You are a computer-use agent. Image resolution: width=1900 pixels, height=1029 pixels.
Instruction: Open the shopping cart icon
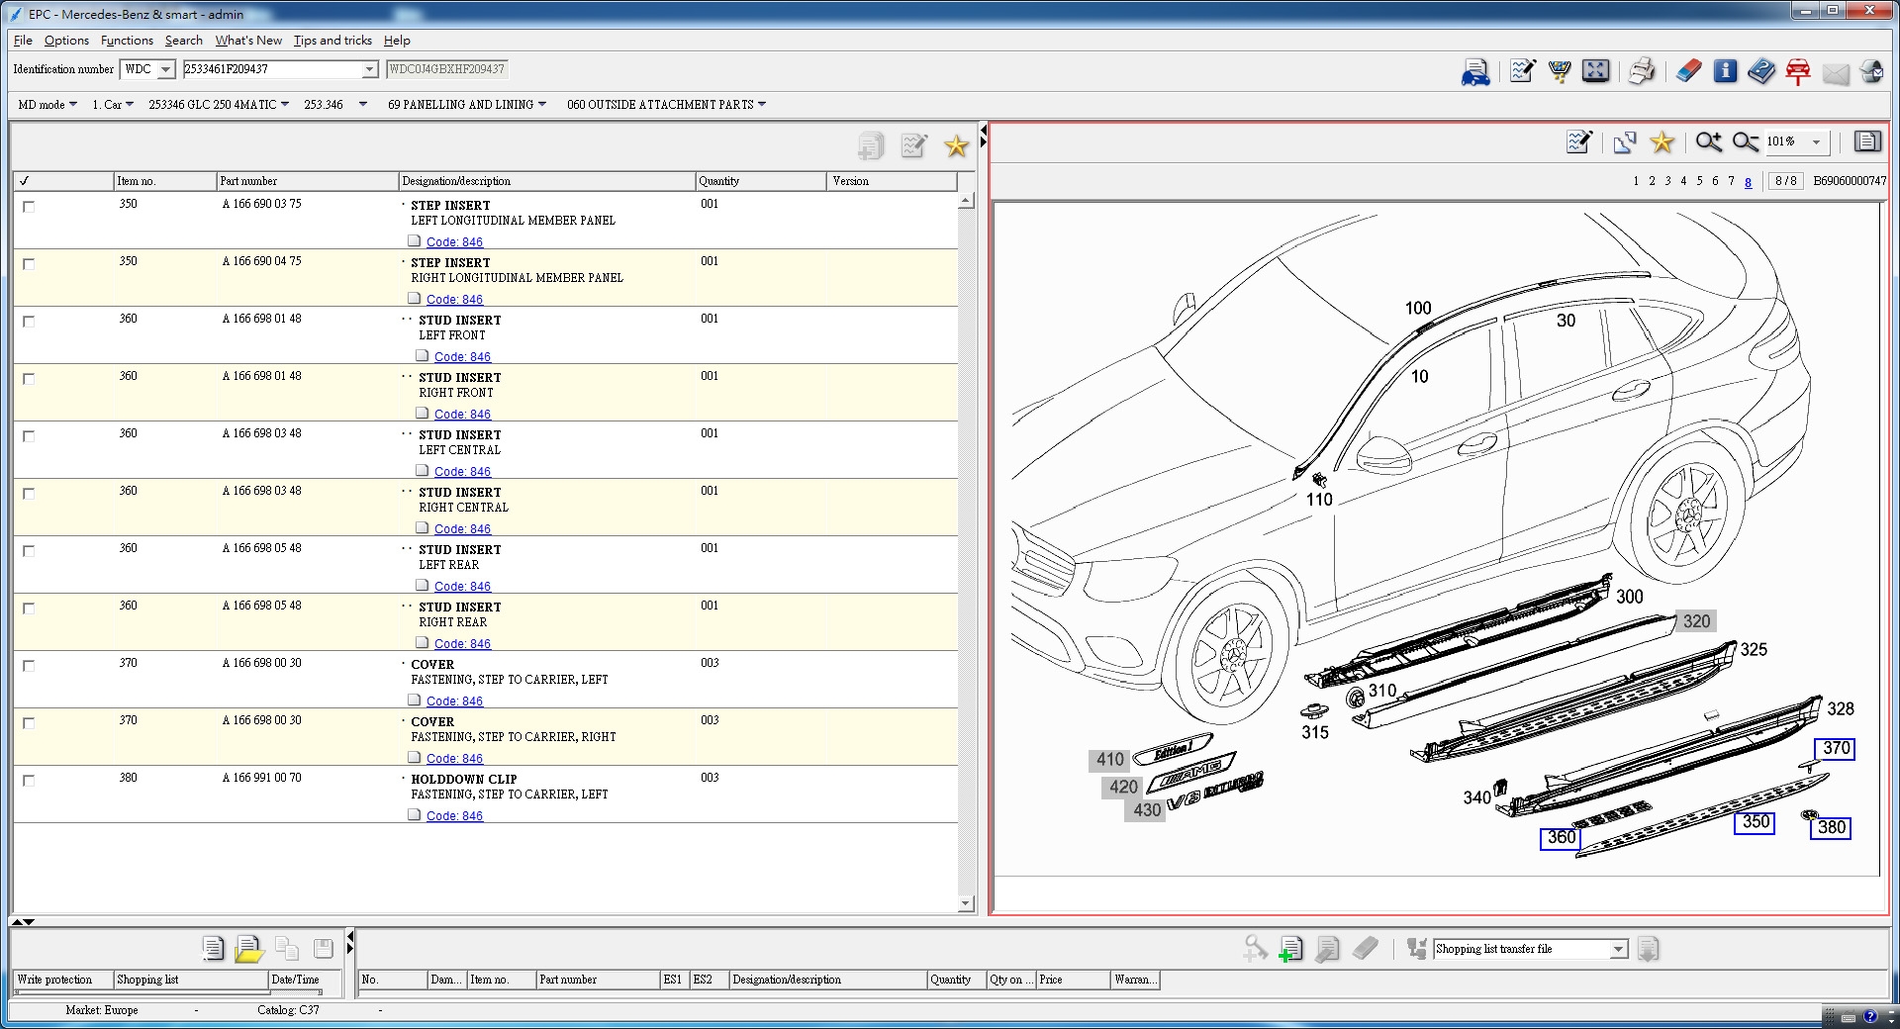[x=1559, y=71]
